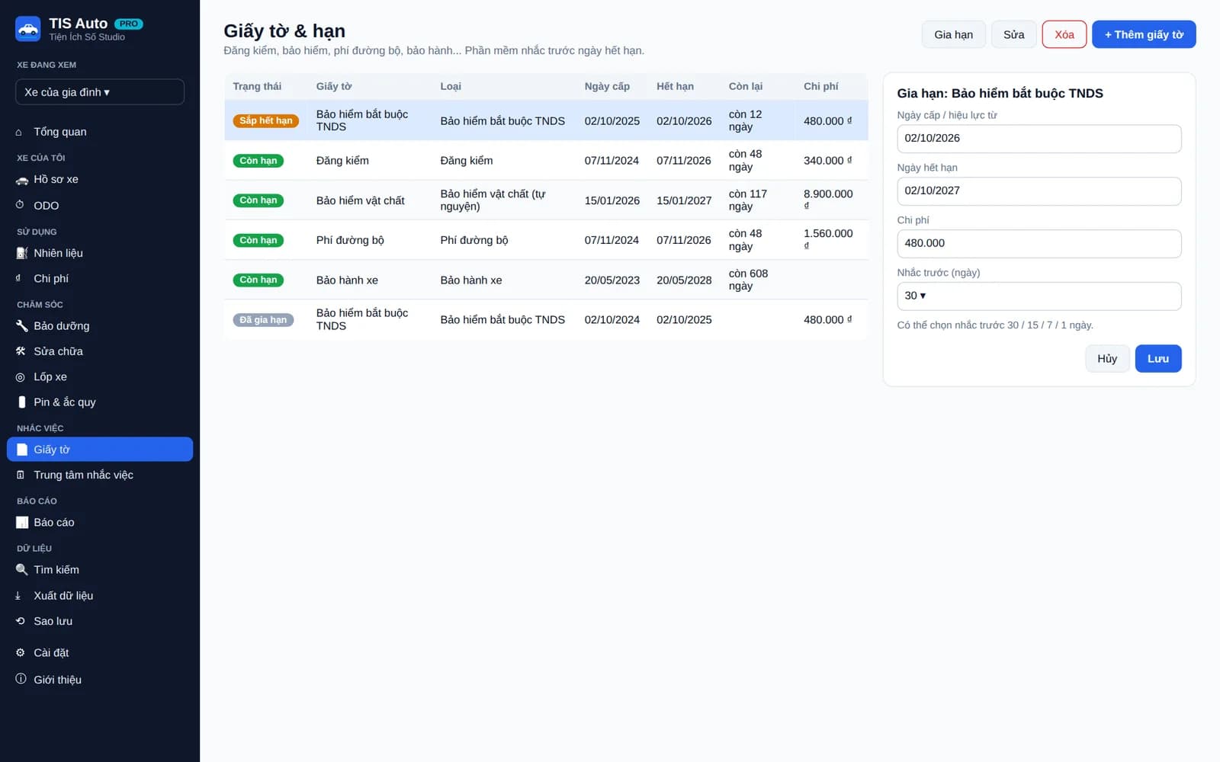Screen dimensions: 1220x762
Task: Click the document icon beside Giấy tờ
Action: pos(21,450)
